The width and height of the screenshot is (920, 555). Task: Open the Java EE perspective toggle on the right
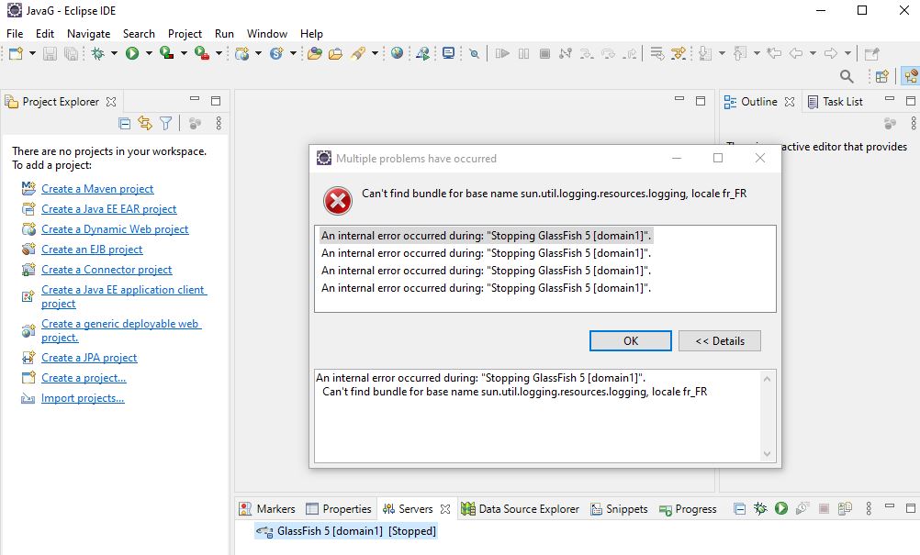(x=912, y=76)
